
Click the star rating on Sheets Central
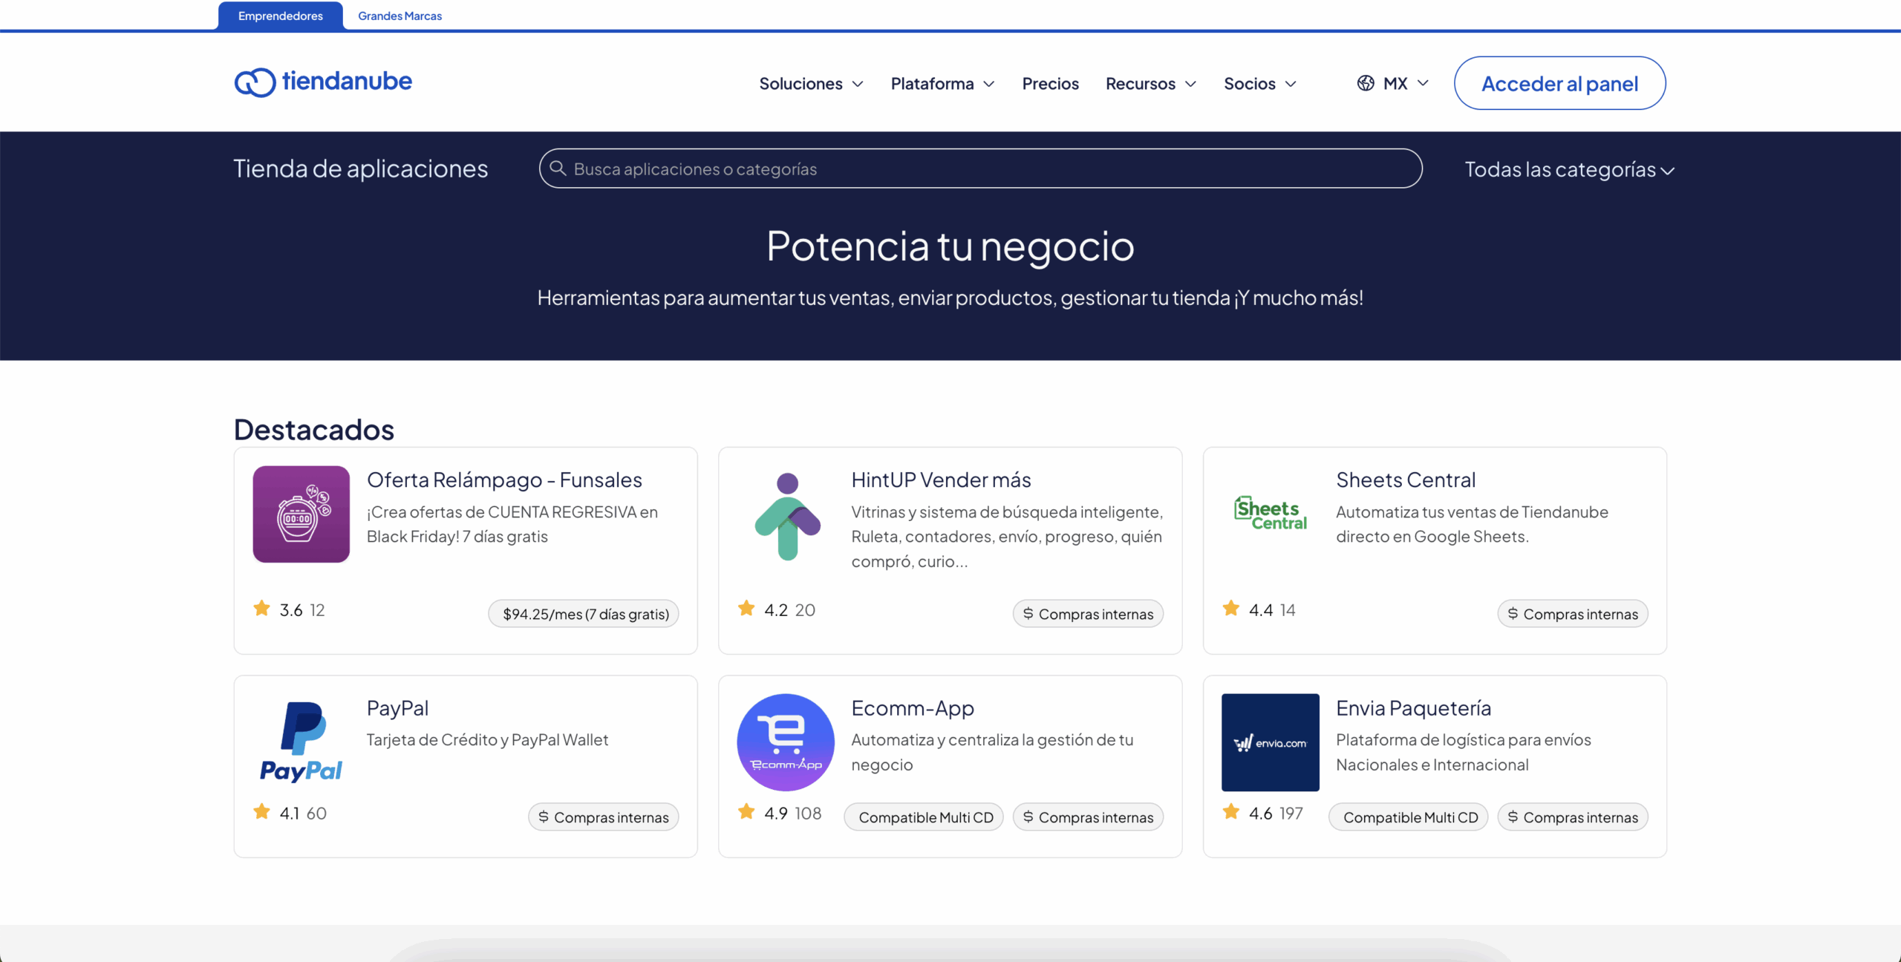[x=1231, y=609]
